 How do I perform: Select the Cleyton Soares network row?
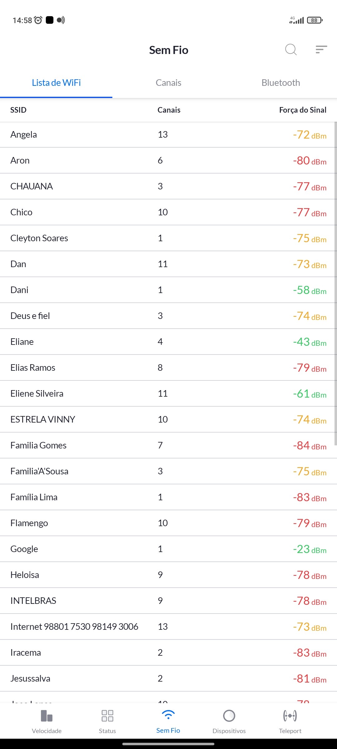pyautogui.click(x=168, y=238)
